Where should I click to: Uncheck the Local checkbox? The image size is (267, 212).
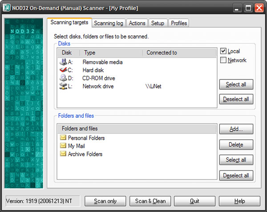tap(223, 51)
